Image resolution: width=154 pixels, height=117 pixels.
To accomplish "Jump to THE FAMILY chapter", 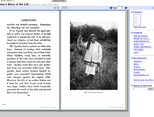I will [139, 50].
